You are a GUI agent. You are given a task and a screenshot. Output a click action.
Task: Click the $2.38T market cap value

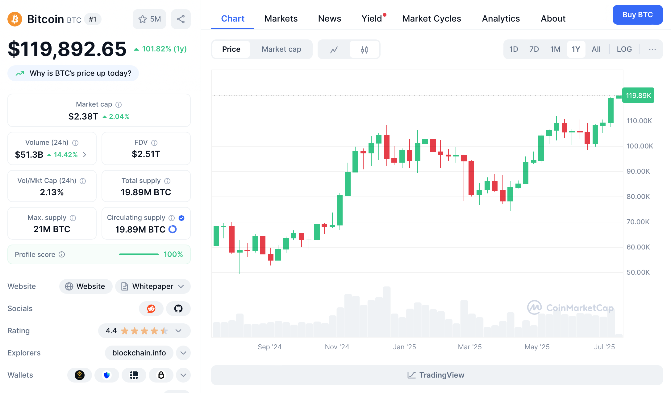tap(83, 116)
